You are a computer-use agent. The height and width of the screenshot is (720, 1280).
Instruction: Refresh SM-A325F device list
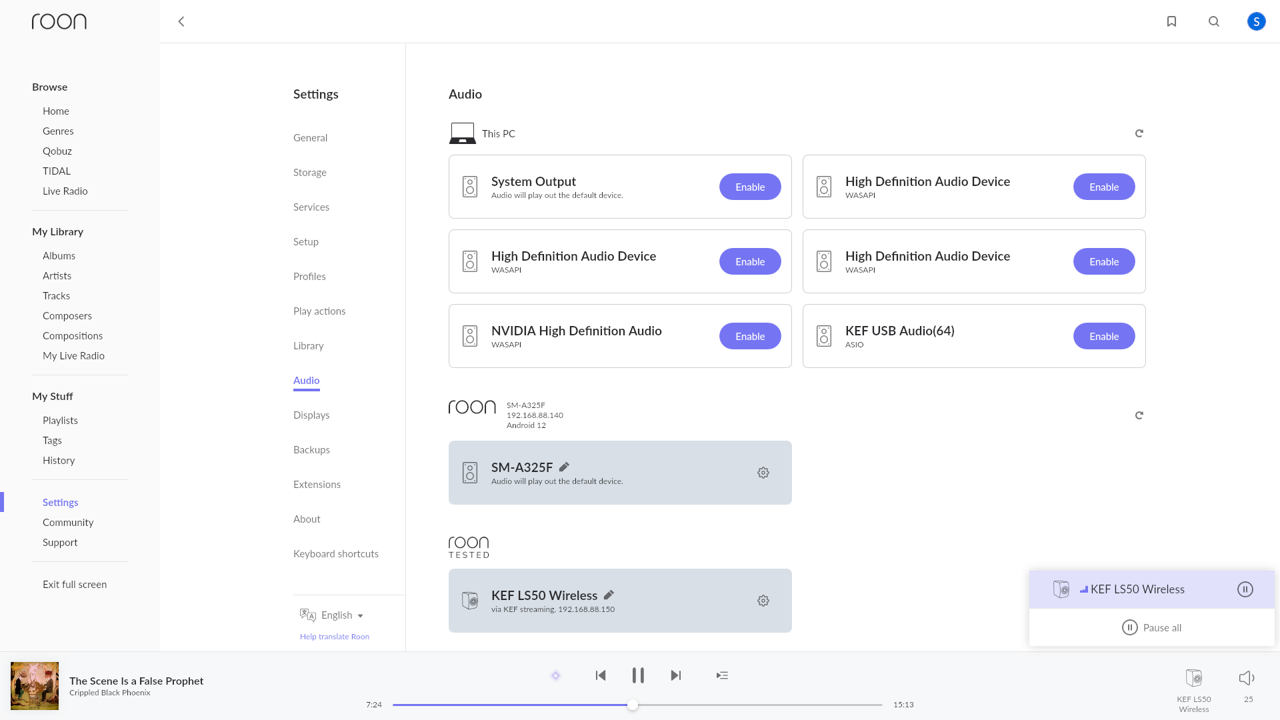click(x=1139, y=415)
